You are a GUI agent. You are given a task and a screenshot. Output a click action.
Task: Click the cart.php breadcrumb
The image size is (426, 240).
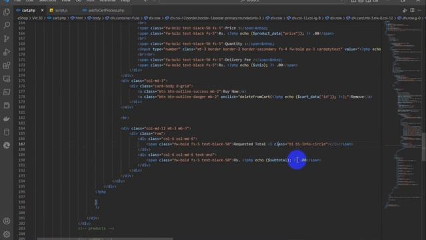click(59, 18)
